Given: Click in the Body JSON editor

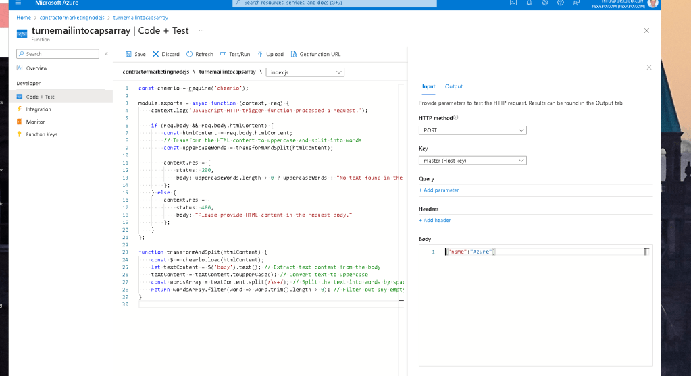Looking at the screenshot, I should [536, 306].
